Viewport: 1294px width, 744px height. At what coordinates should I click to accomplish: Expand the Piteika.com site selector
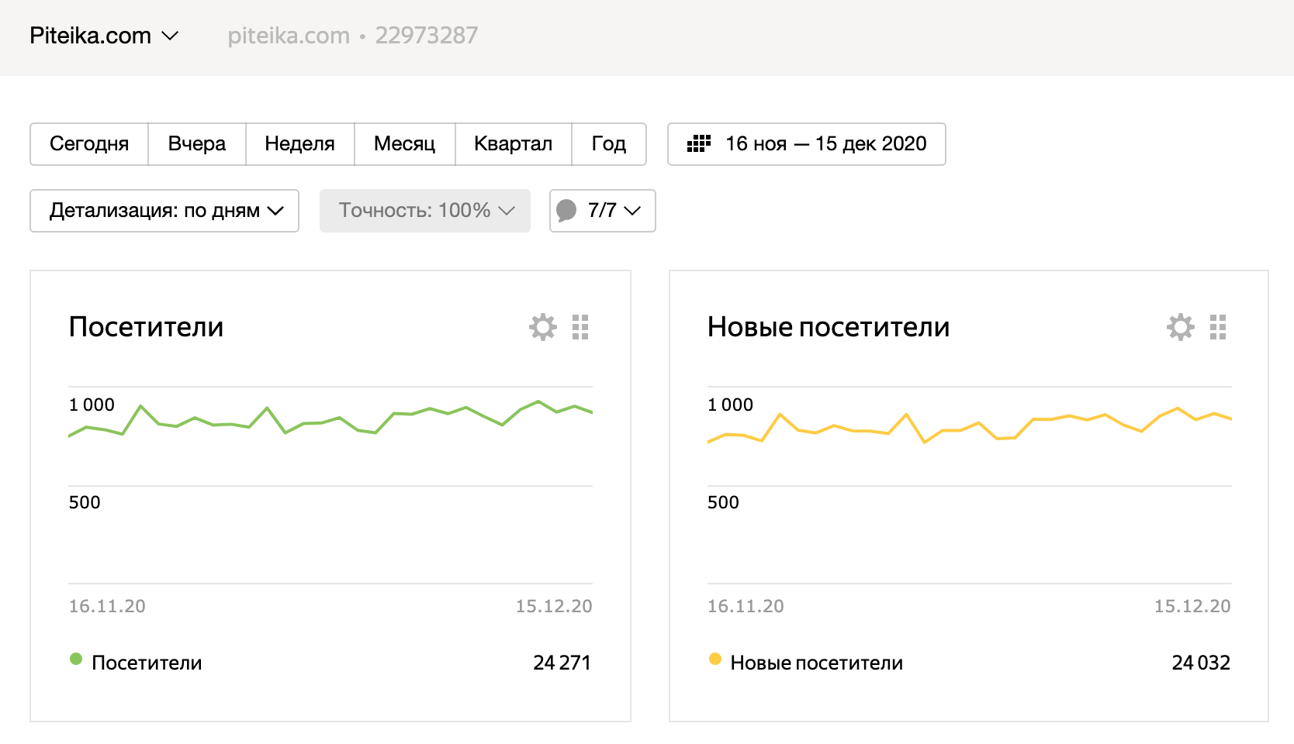(x=104, y=36)
